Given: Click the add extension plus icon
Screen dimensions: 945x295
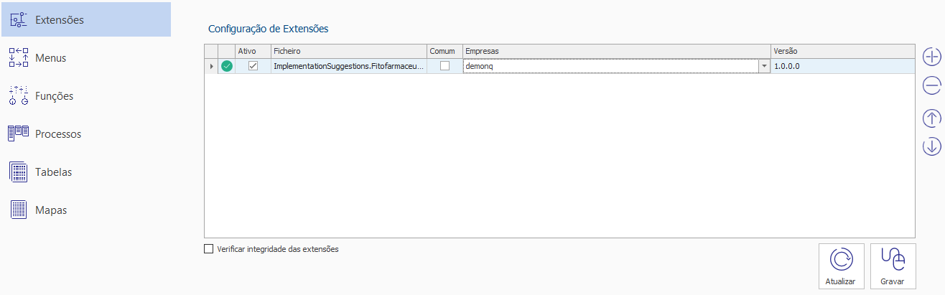Looking at the screenshot, I should [931, 56].
